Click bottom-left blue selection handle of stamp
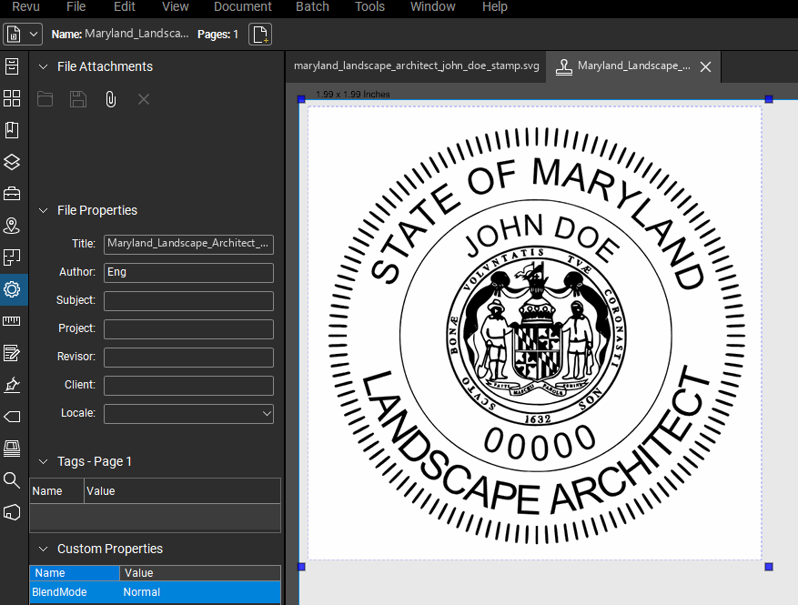The width and height of the screenshot is (798, 605). coord(301,566)
